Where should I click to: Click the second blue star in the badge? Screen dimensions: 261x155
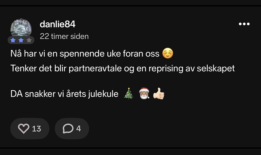pos(21,40)
